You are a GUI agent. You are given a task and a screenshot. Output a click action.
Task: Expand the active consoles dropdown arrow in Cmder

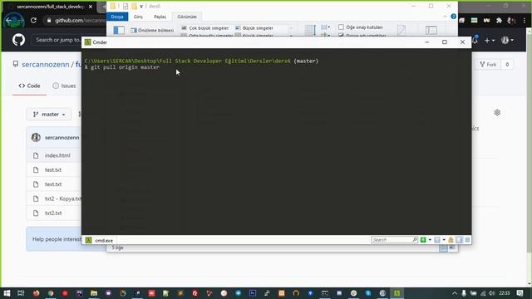pos(444,240)
